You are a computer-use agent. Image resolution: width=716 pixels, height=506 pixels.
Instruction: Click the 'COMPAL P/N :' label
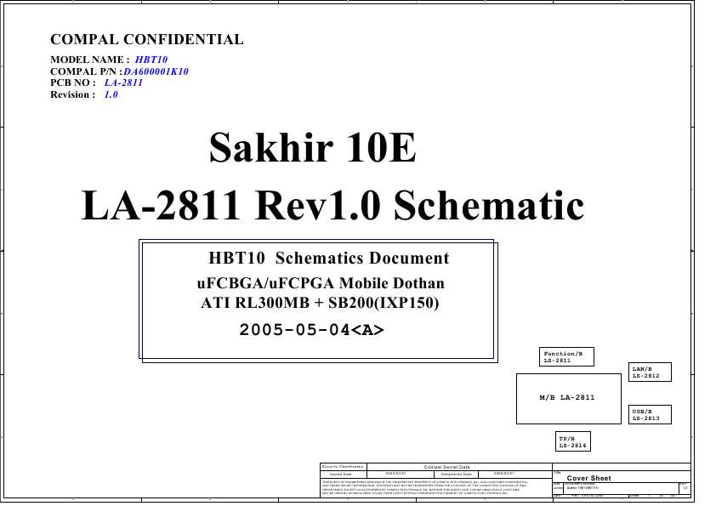[x=86, y=71]
